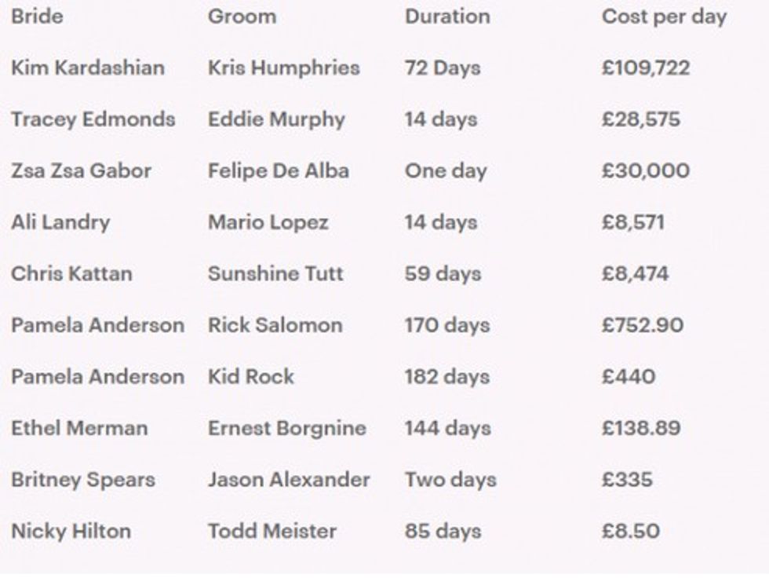This screenshot has width=769, height=578.
Task: Click the £109,722 cost value
Action: click(x=645, y=68)
